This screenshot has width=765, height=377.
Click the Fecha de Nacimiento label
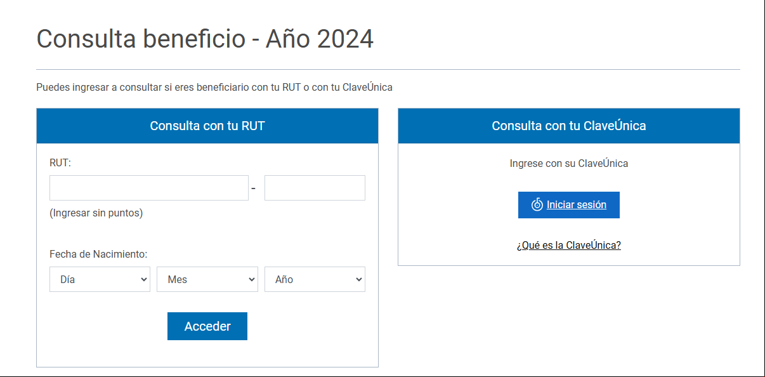(x=98, y=255)
